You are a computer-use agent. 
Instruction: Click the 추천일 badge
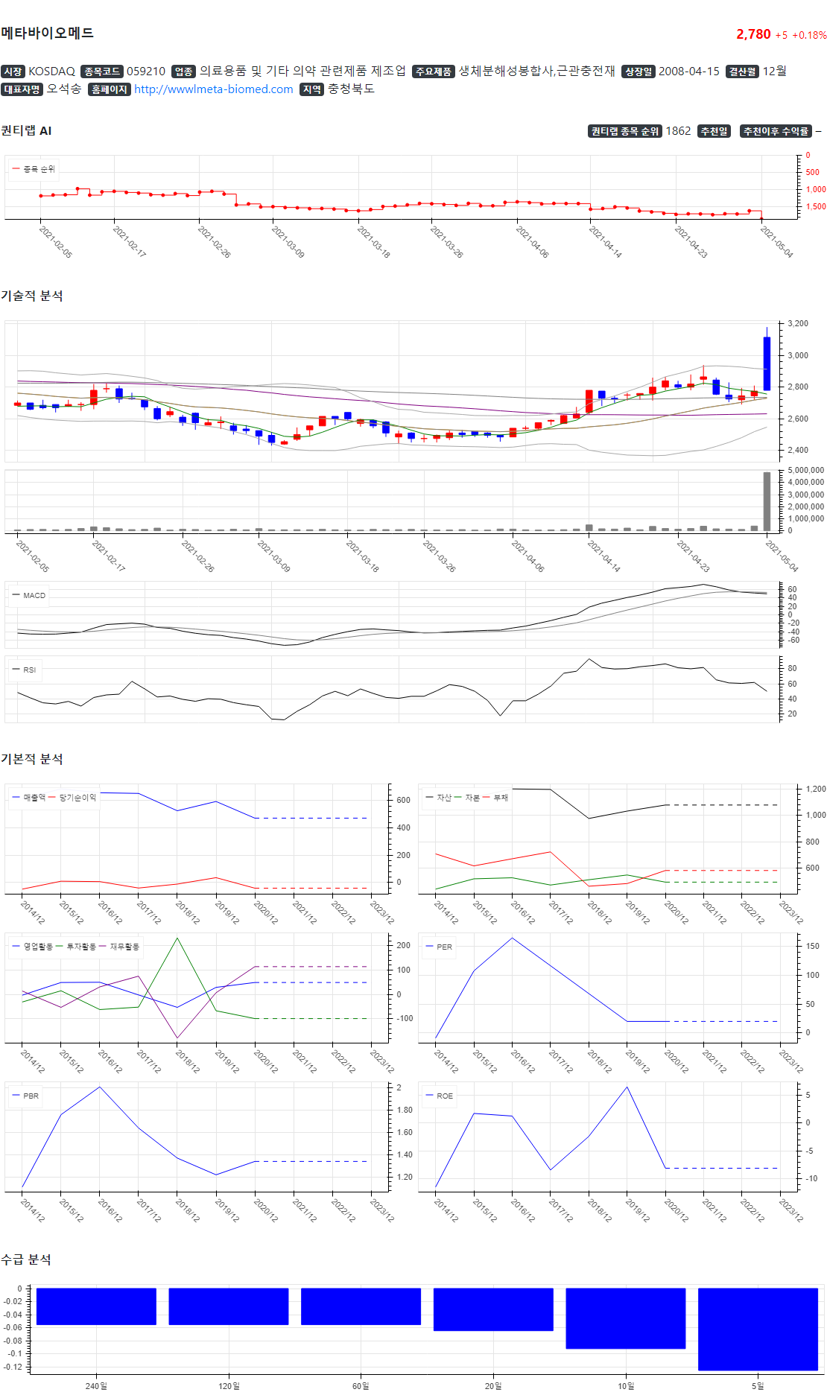(714, 131)
